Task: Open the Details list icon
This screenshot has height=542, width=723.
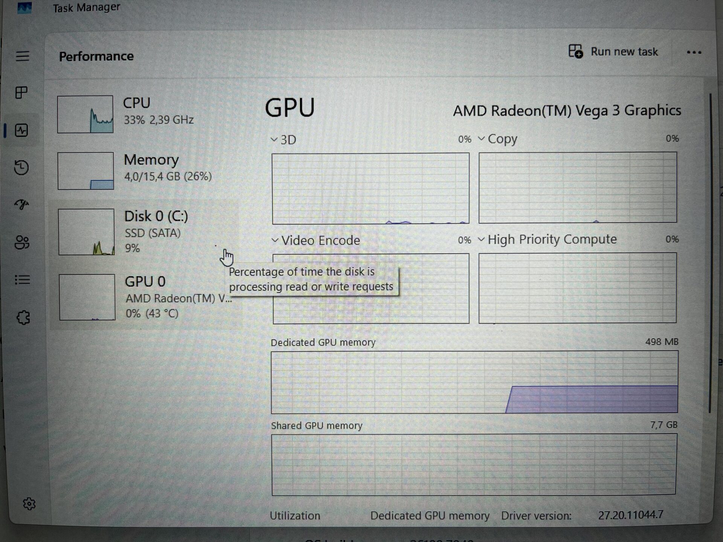Action: point(22,280)
